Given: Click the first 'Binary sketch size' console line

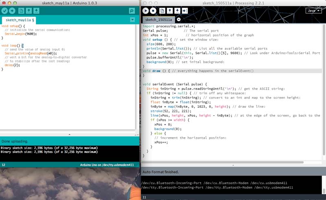Looking at the screenshot, I should 49,148.
